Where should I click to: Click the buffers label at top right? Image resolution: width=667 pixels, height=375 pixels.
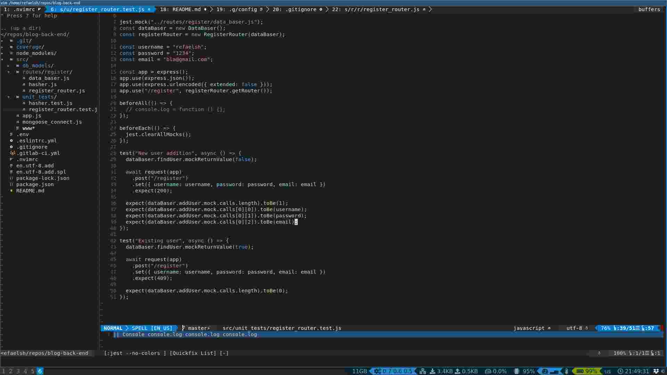pos(649,9)
